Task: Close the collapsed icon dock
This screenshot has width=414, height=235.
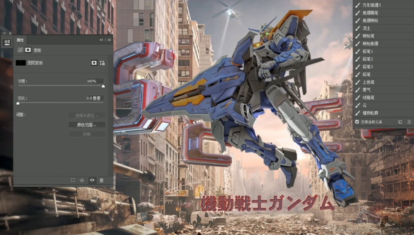Action: coord(10,33)
